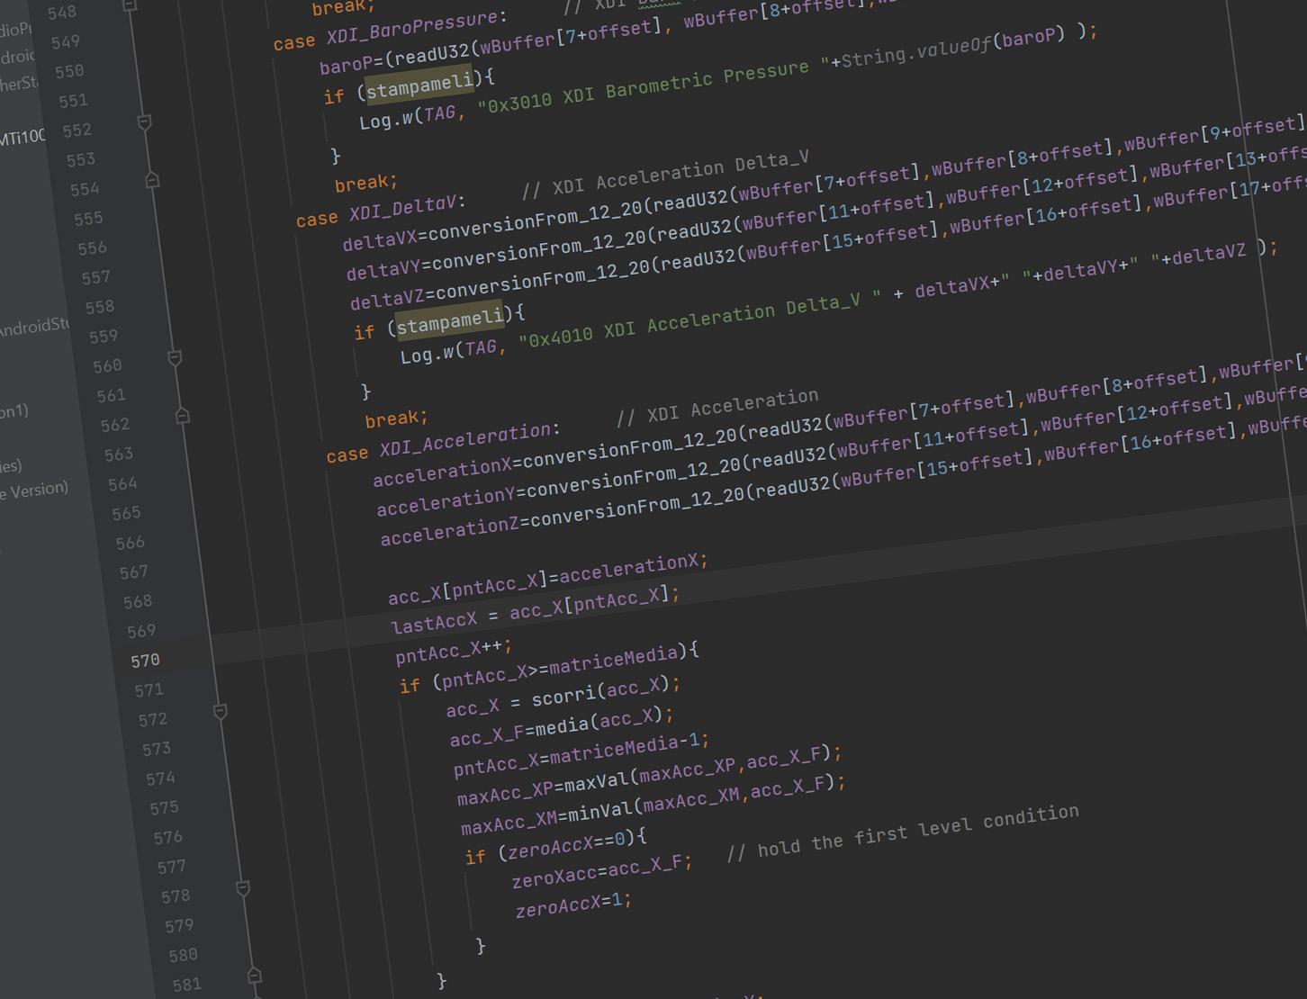Select current line number 570
The width and height of the screenshot is (1307, 999).
pyautogui.click(x=145, y=661)
